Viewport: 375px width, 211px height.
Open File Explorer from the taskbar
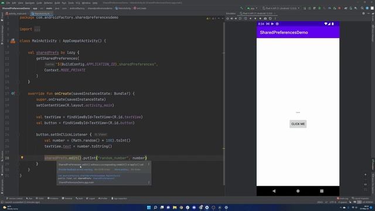(175, 207)
